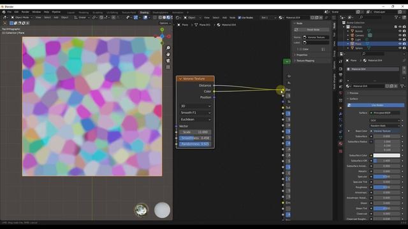Click the outliner filter funnel icon
This screenshot has width=408, height=229.
[396, 17]
